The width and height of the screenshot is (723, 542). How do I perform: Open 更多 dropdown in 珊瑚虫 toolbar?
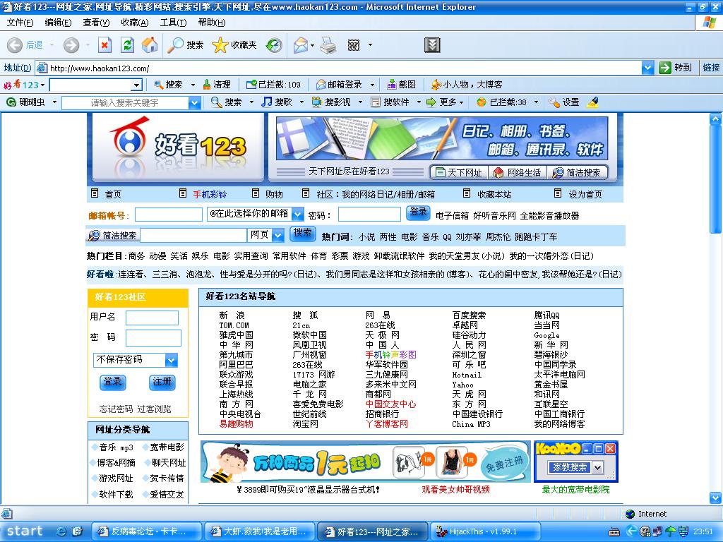coord(445,102)
